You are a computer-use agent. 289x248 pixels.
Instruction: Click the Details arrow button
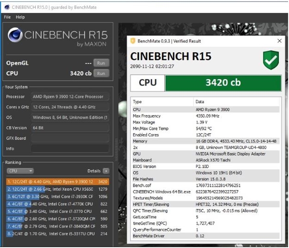tap(106, 171)
